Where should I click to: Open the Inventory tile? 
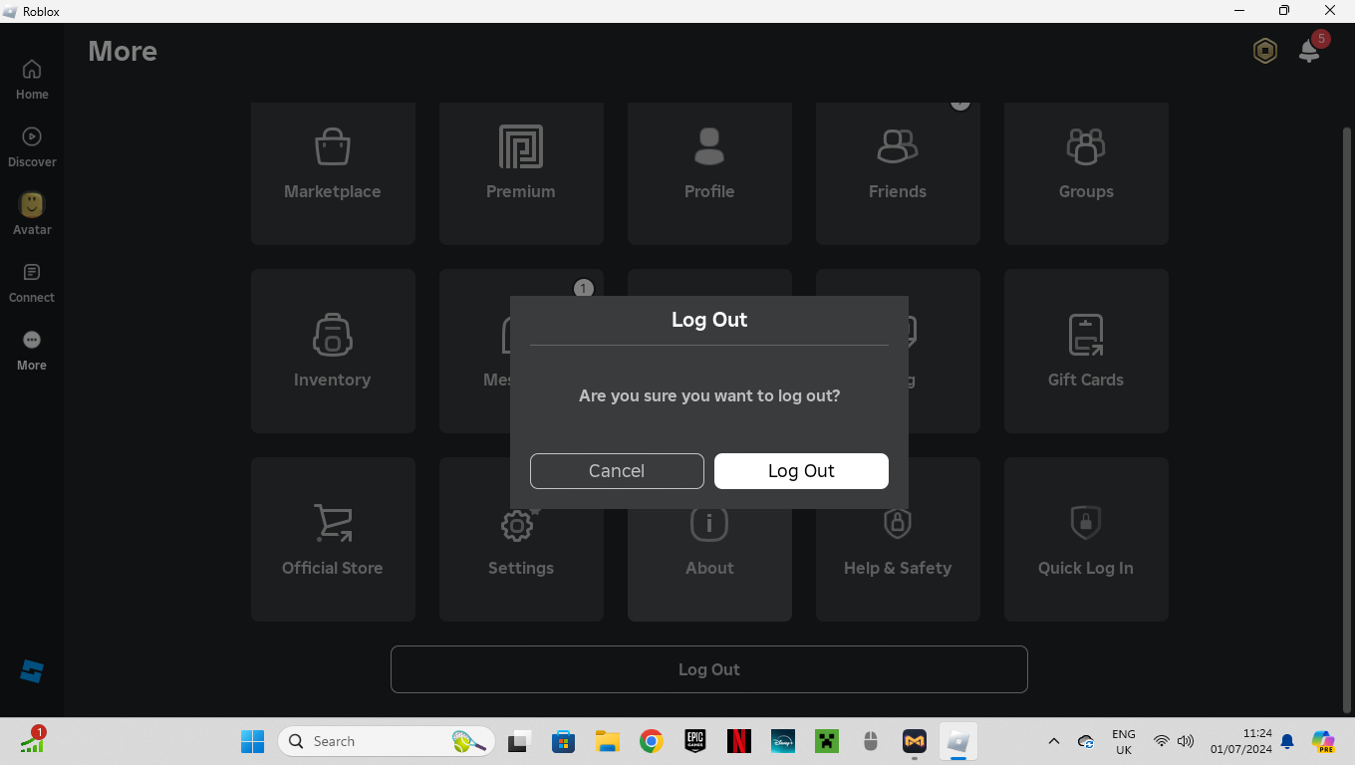tap(333, 351)
